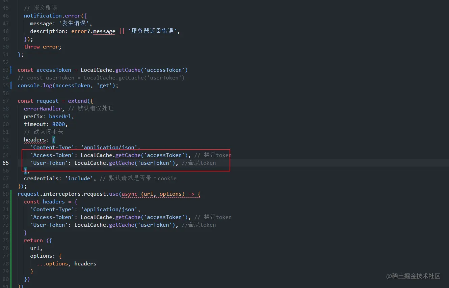Click the comment '// 报文错误' on line 45

(41, 8)
